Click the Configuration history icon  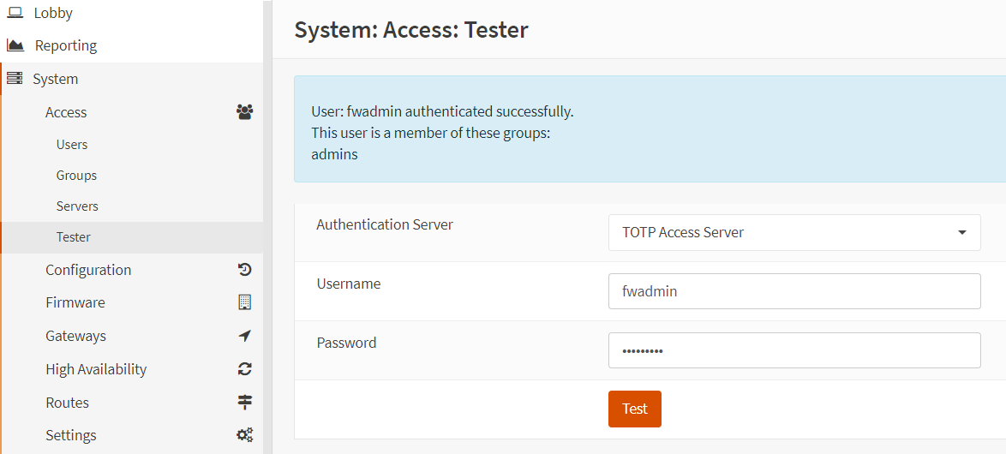click(x=244, y=270)
